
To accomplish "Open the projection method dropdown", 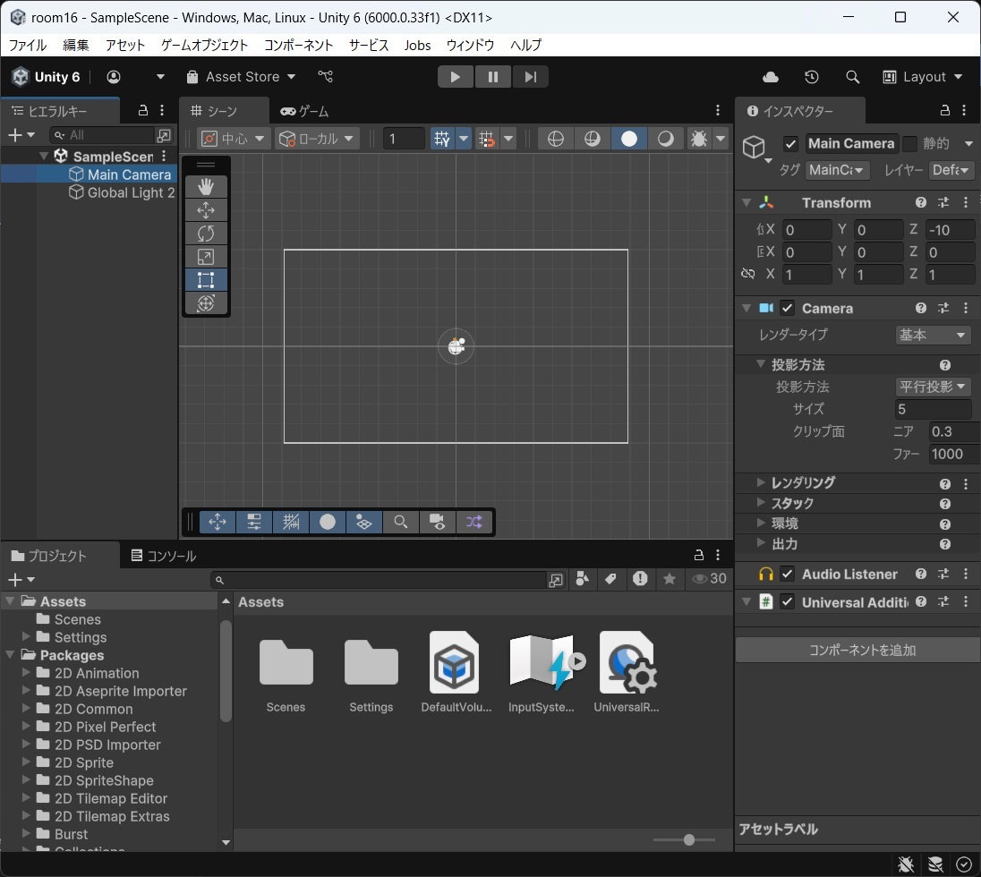I will click(x=933, y=387).
